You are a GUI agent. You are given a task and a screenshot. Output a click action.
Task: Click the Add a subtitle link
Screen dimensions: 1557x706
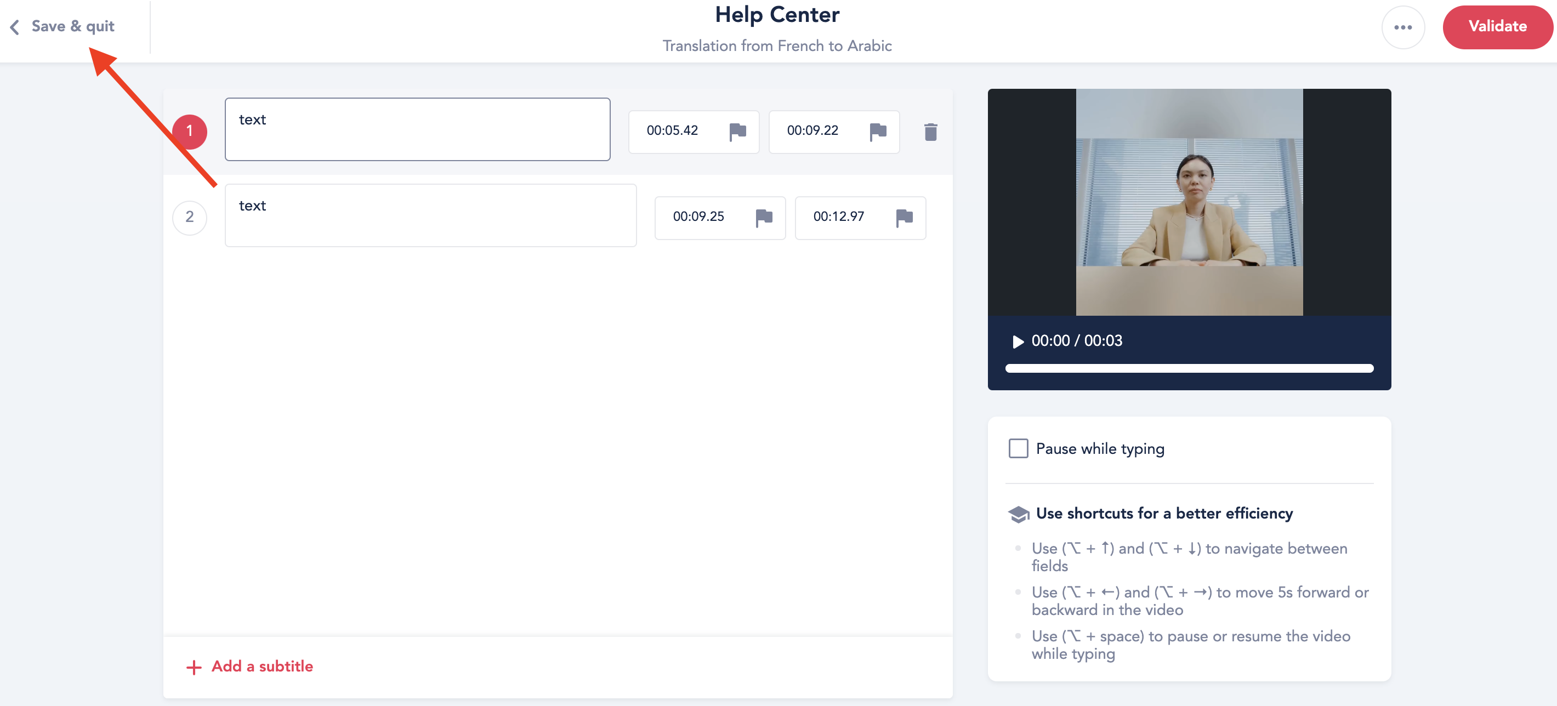(262, 666)
